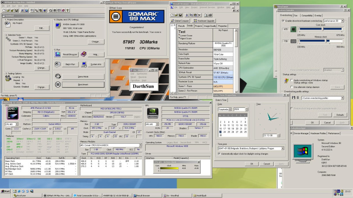Click Save icon in Result Browser toolbar
Viewport: 353px width, 198px height.
point(180,15)
